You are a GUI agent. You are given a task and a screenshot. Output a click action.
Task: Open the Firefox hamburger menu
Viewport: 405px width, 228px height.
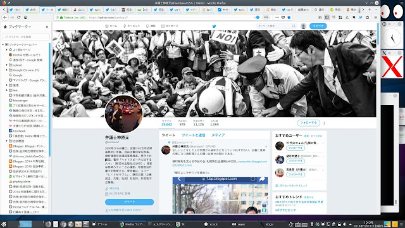coord(375,17)
